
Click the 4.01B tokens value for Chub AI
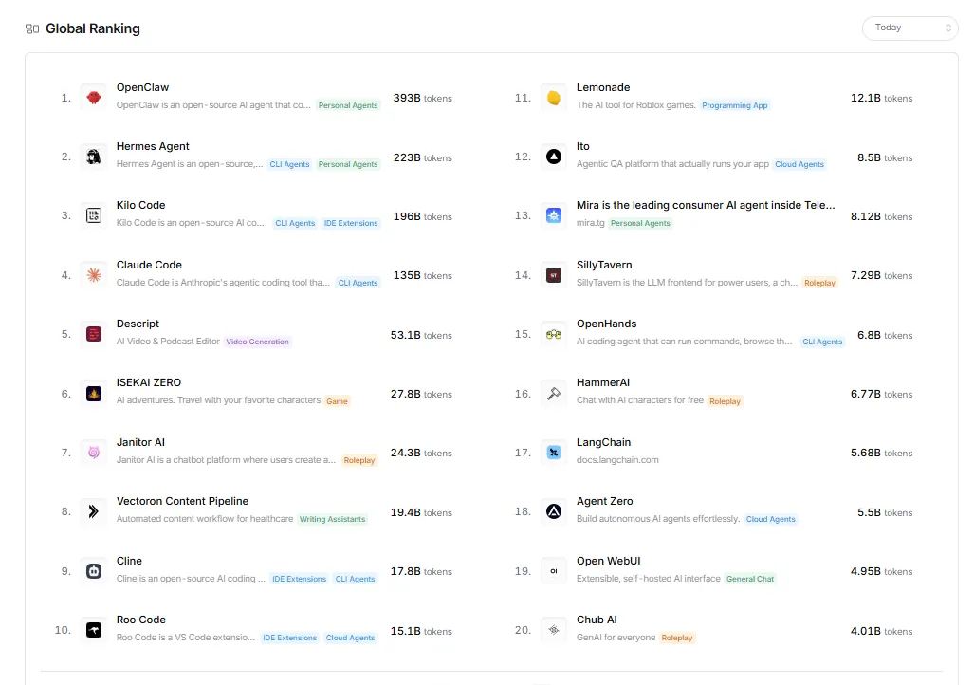coord(881,631)
